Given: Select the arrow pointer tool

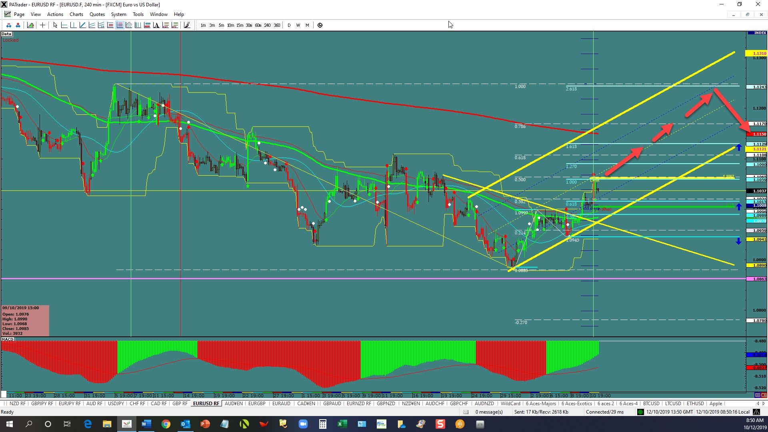Looking at the screenshot, I should click(x=55, y=25).
